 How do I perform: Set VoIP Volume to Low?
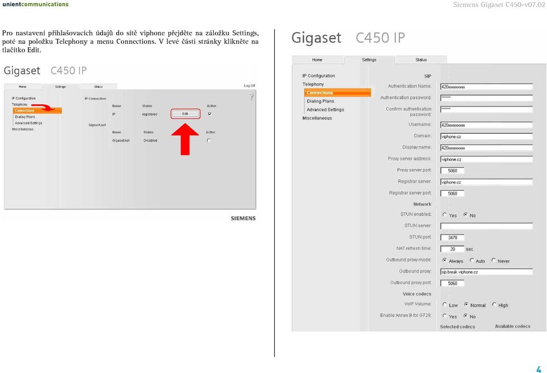444,304
